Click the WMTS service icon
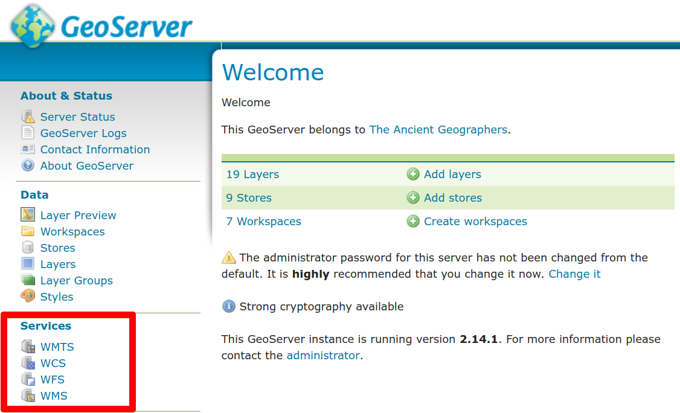 [28, 347]
